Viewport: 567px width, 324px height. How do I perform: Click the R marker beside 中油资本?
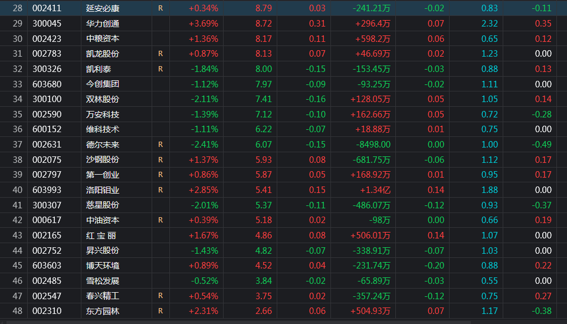pos(160,220)
